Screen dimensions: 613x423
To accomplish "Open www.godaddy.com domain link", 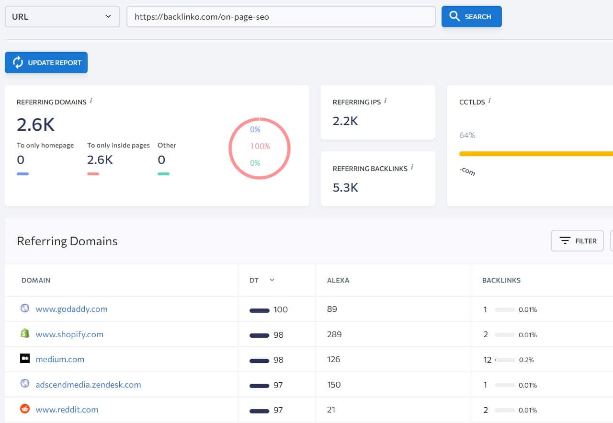I will 71,309.
